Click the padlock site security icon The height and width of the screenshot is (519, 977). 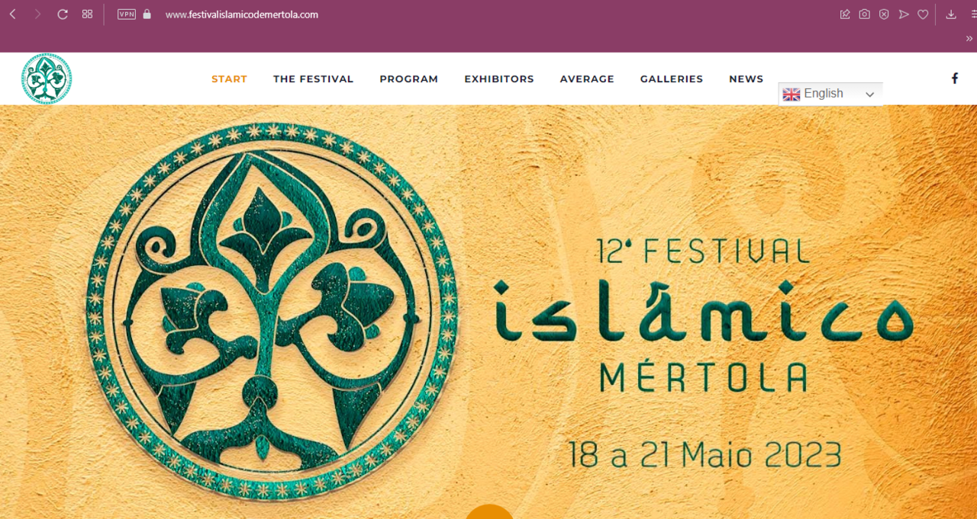(147, 14)
